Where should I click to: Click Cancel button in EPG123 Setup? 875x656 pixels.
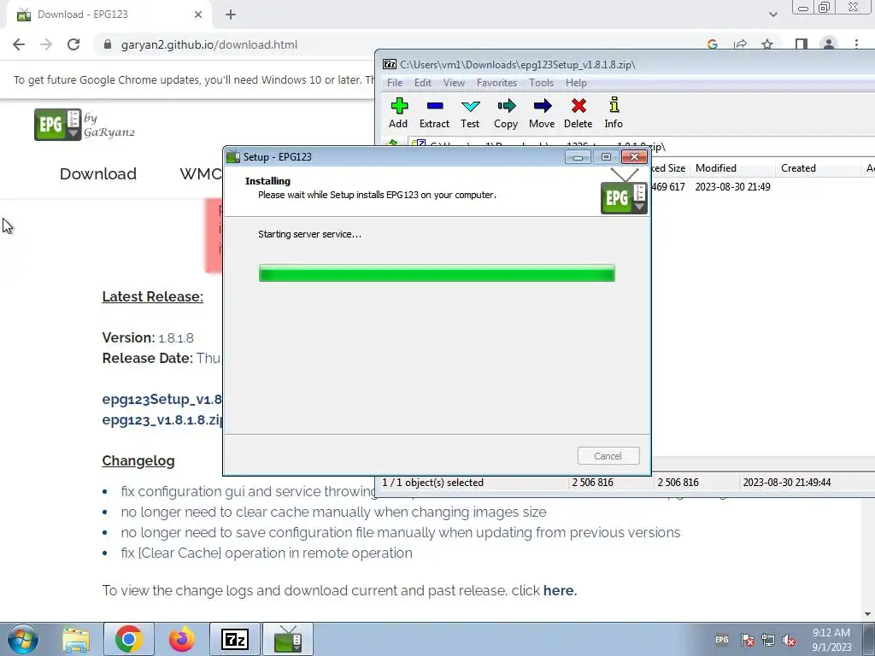click(608, 456)
